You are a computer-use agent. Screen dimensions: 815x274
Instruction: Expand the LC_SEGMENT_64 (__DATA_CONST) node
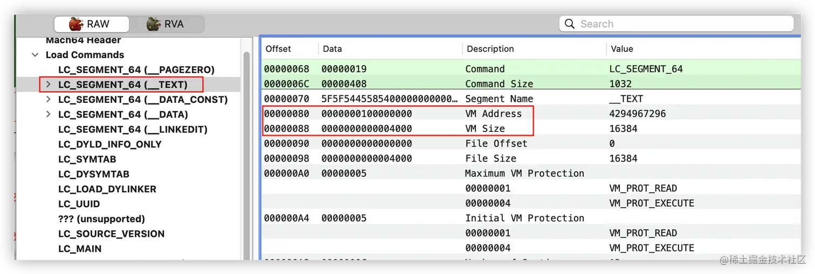click(x=48, y=100)
